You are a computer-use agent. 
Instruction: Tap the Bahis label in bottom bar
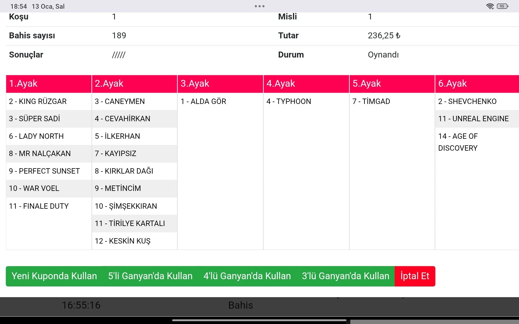click(241, 305)
